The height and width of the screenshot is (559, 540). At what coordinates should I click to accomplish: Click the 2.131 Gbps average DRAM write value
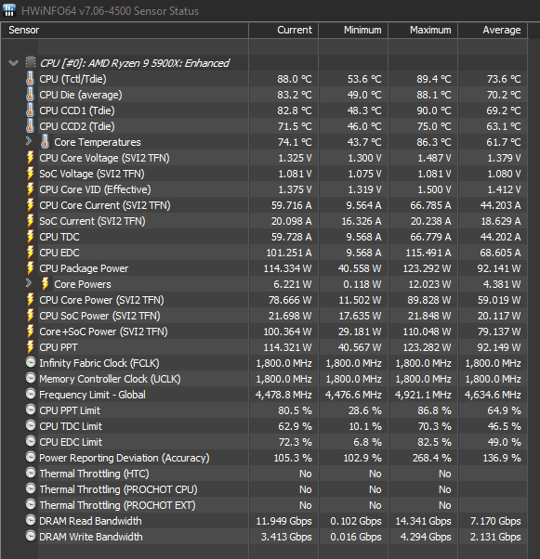pyautogui.click(x=495, y=537)
